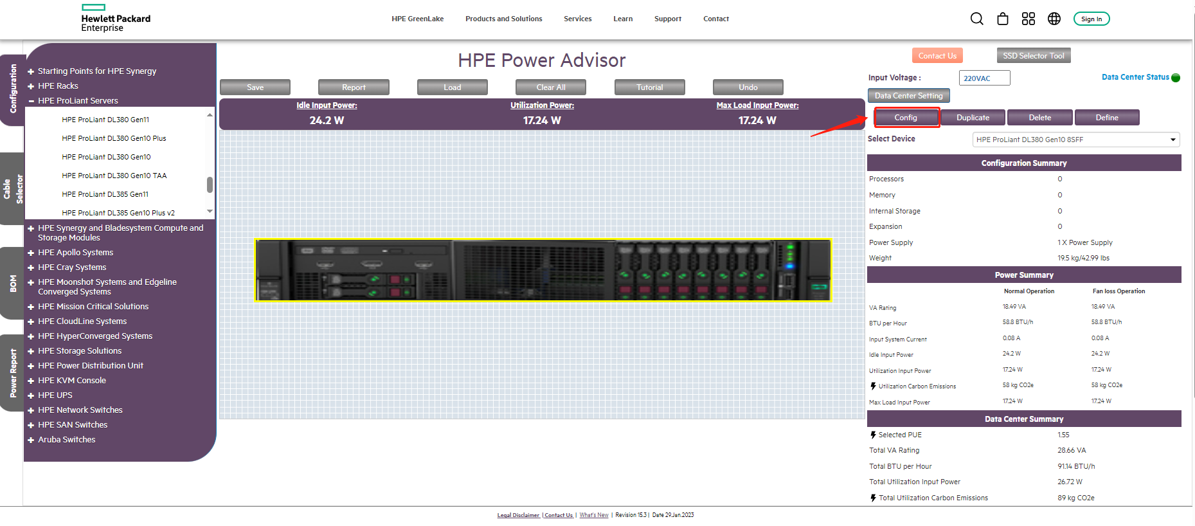Open the apps grid icon in header
Screen dimensions: 1195x526
point(1028,19)
